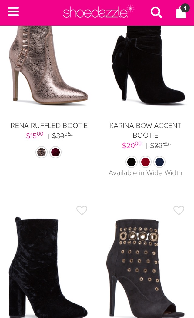Screen dimensions: 194x318
Task: Open the shopping cart bag icon
Action: pyautogui.click(x=181, y=13)
